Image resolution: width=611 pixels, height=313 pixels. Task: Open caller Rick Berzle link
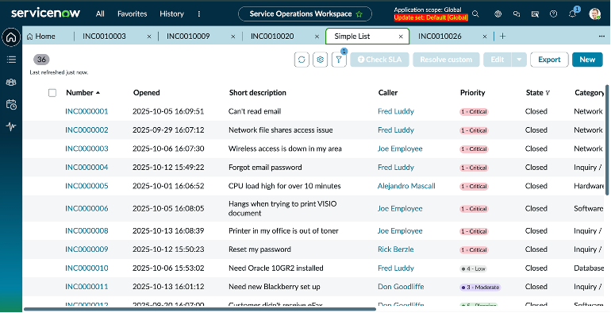pos(395,249)
